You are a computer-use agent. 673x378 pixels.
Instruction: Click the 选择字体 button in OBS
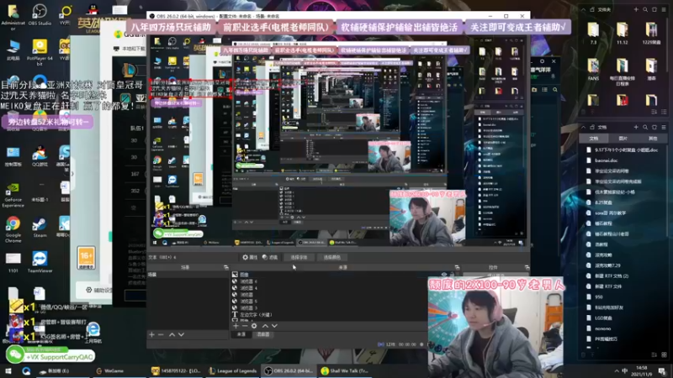point(299,257)
